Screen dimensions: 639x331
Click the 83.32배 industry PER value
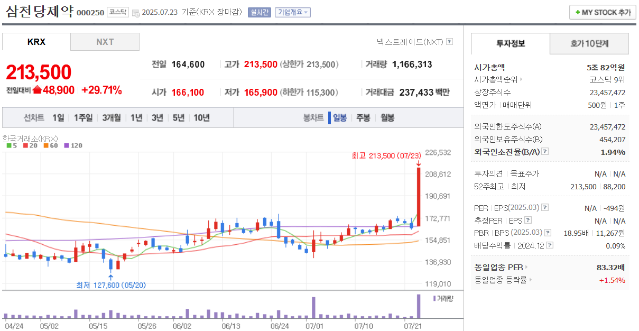(611, 267)
